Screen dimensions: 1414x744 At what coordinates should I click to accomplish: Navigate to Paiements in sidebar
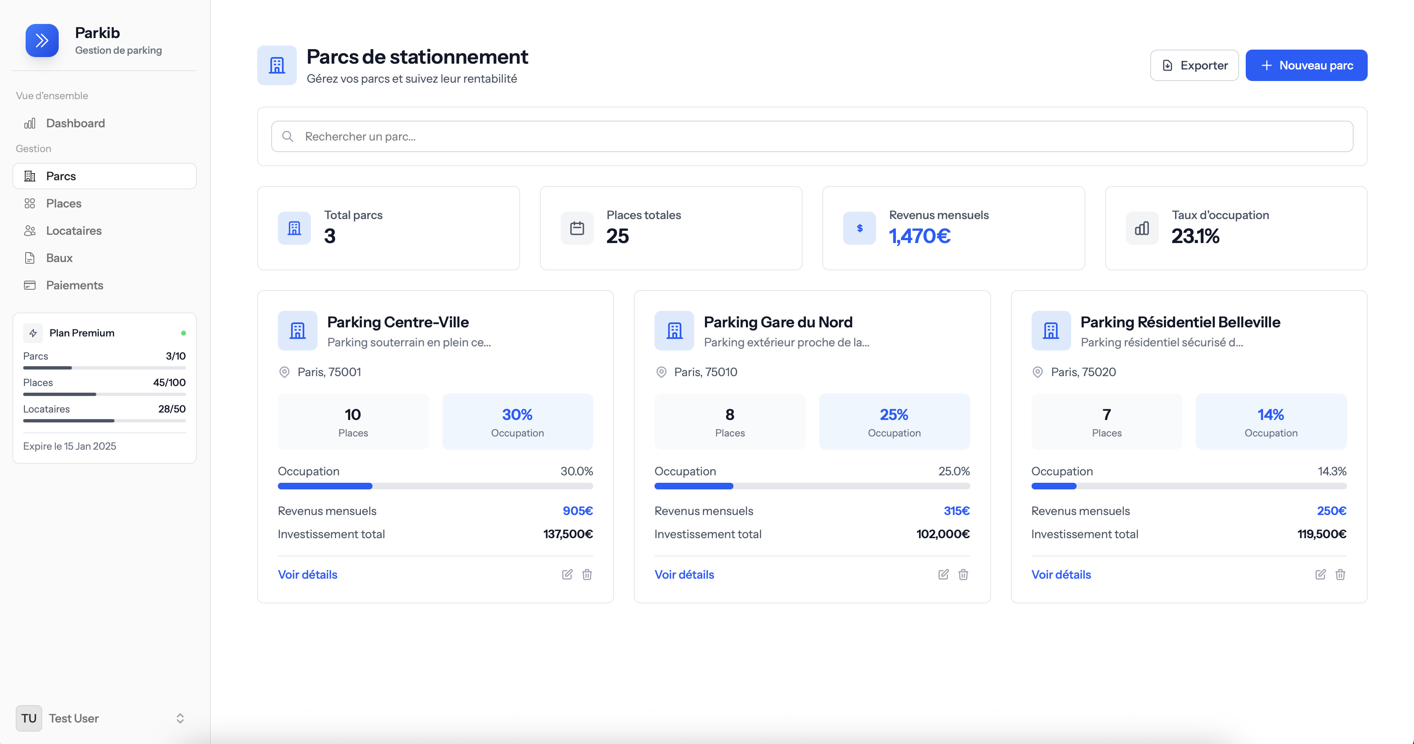point(74,285)
